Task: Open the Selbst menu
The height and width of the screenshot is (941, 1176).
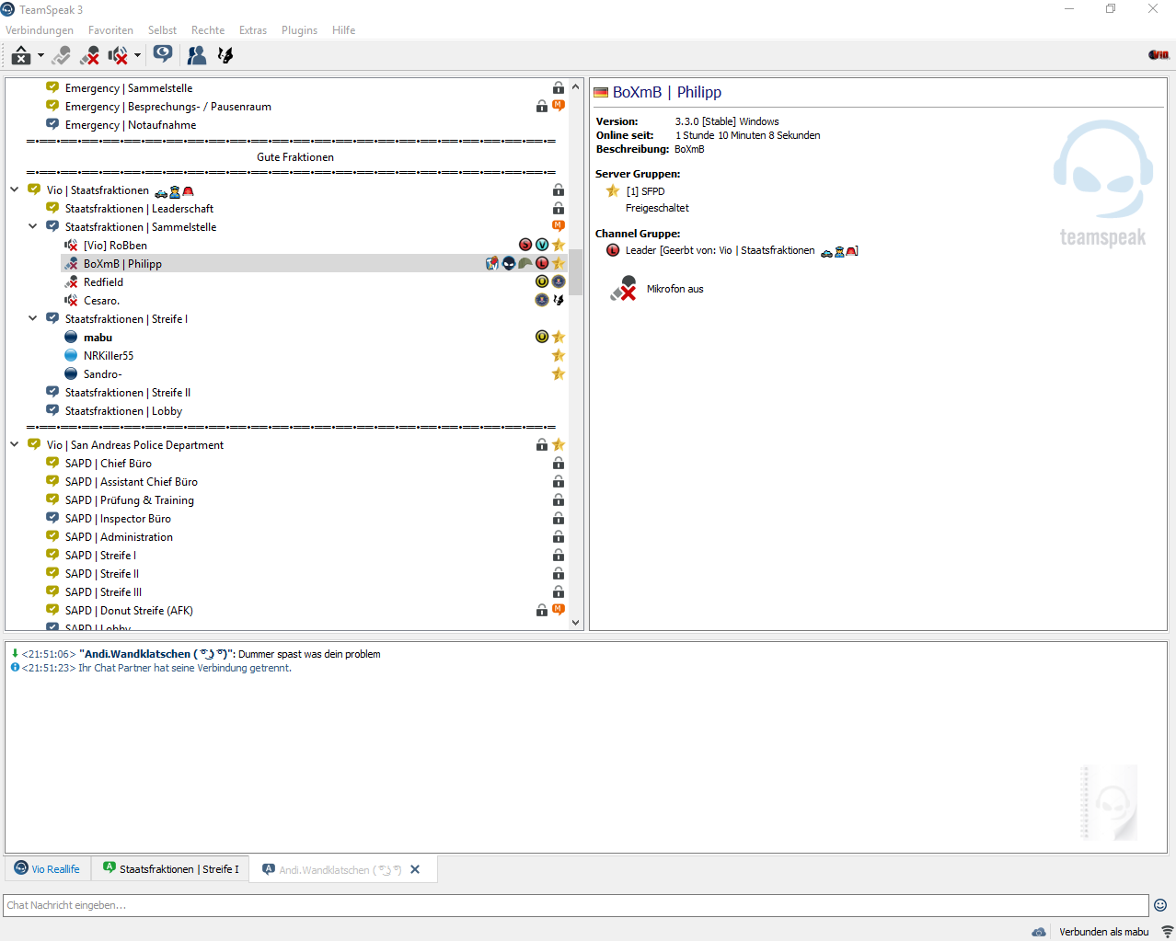Action: click(162, 30)
